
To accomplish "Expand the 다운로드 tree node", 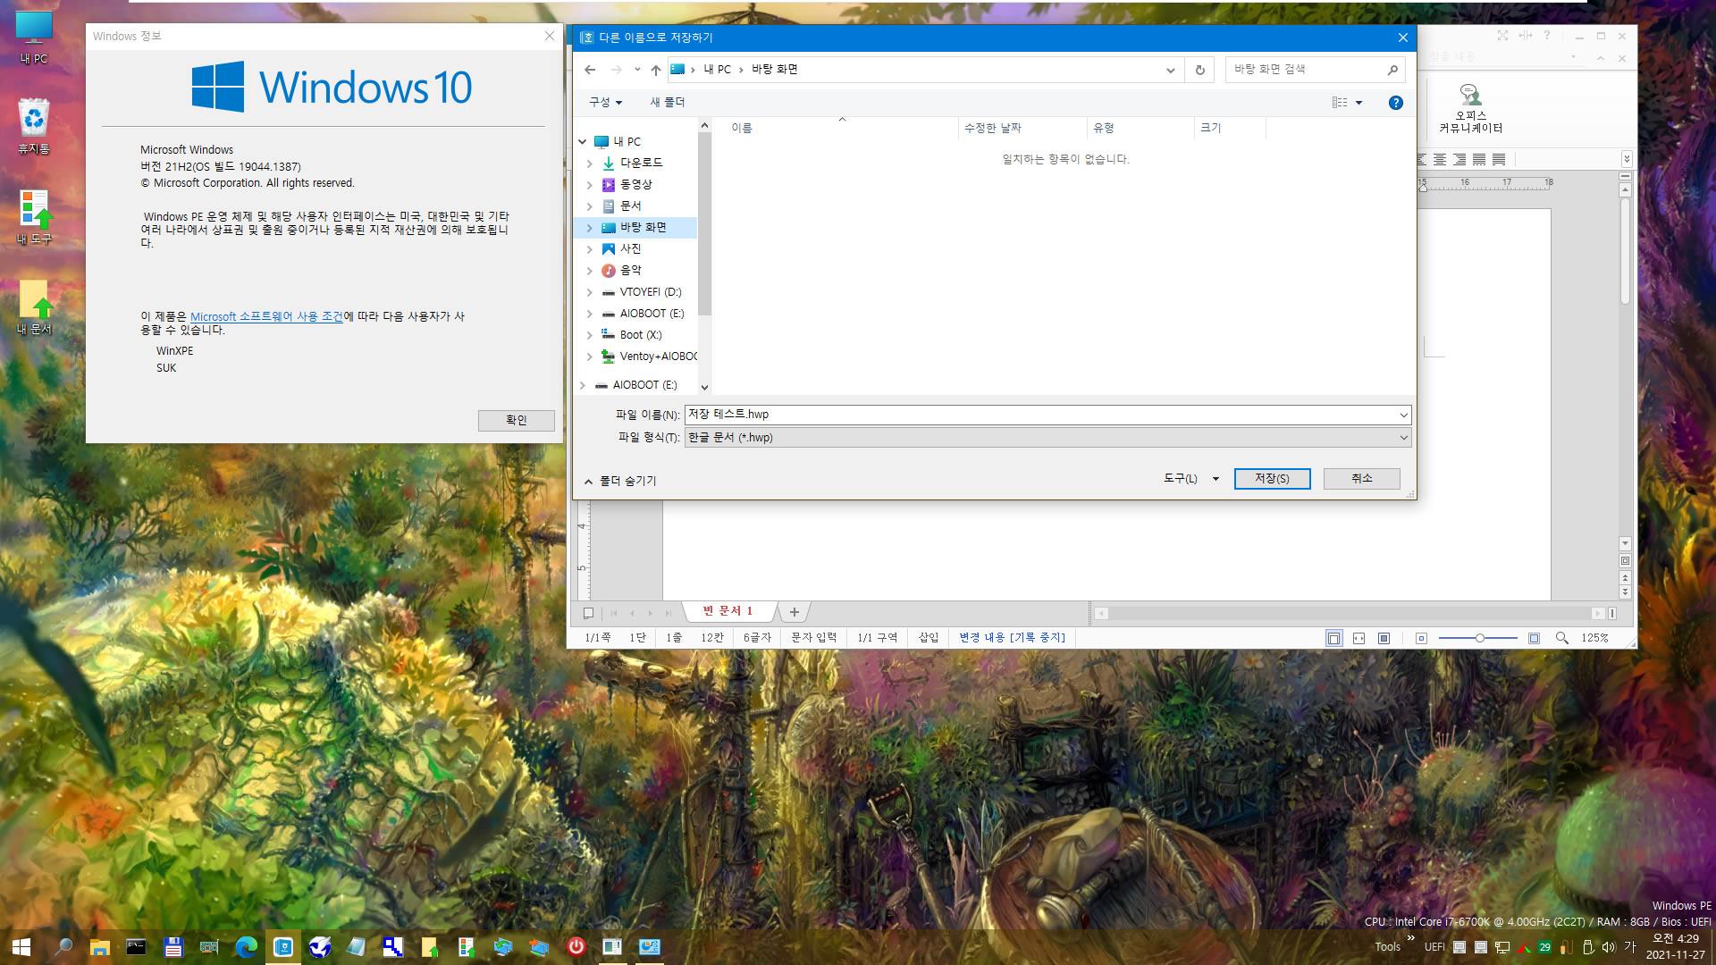I will click(x=589, y=164).
